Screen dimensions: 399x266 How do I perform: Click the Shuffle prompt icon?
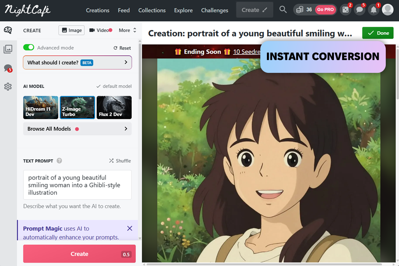(x=120, y=161)
